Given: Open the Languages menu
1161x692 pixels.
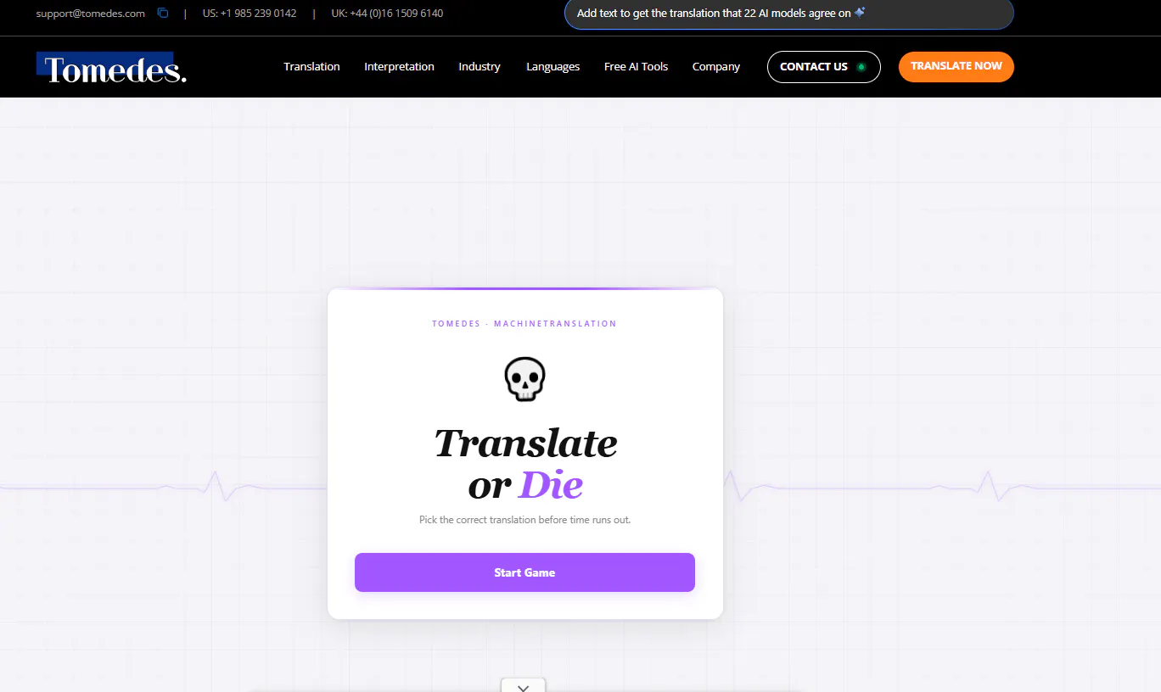Looking at the screenshot, I should pos(552,67).
